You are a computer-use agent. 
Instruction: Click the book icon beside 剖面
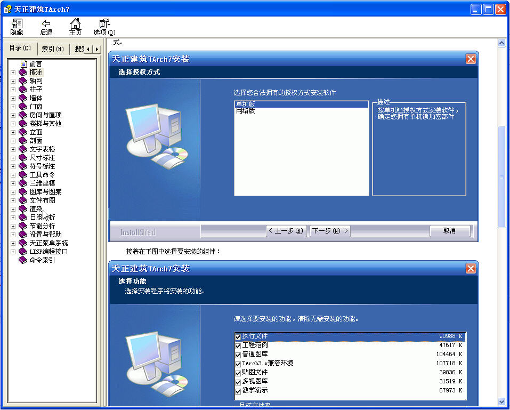click(x=23, y=141)
